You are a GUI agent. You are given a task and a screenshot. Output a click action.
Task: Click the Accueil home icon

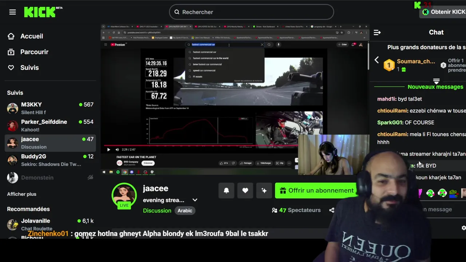[11, 36]
